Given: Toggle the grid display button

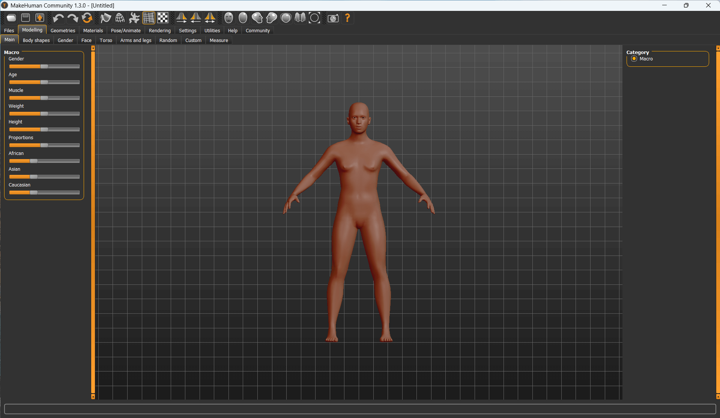Looking at the screenshot, I should point(149,18).
